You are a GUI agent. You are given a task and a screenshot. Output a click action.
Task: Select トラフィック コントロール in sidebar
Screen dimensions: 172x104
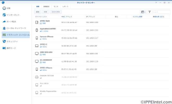16,35
